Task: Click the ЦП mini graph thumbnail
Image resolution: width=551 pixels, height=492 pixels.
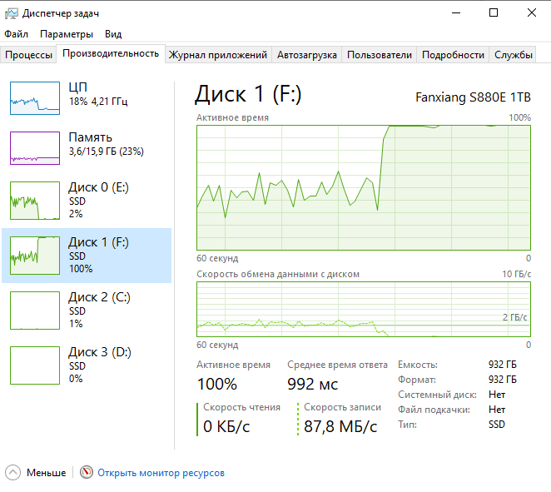Action: [35, 98]
